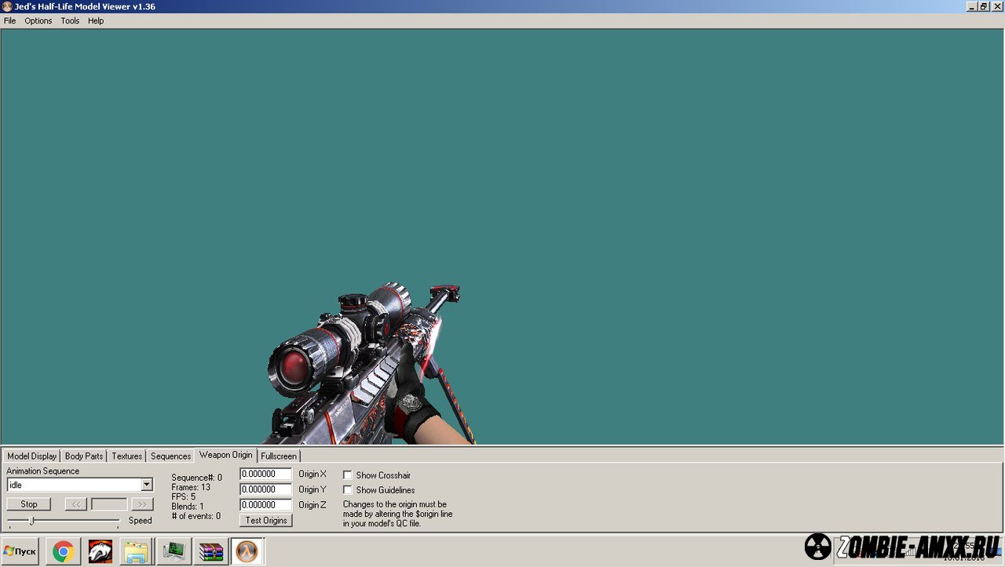
Task: Switch to the Body Parts tab
Action: 84,456
